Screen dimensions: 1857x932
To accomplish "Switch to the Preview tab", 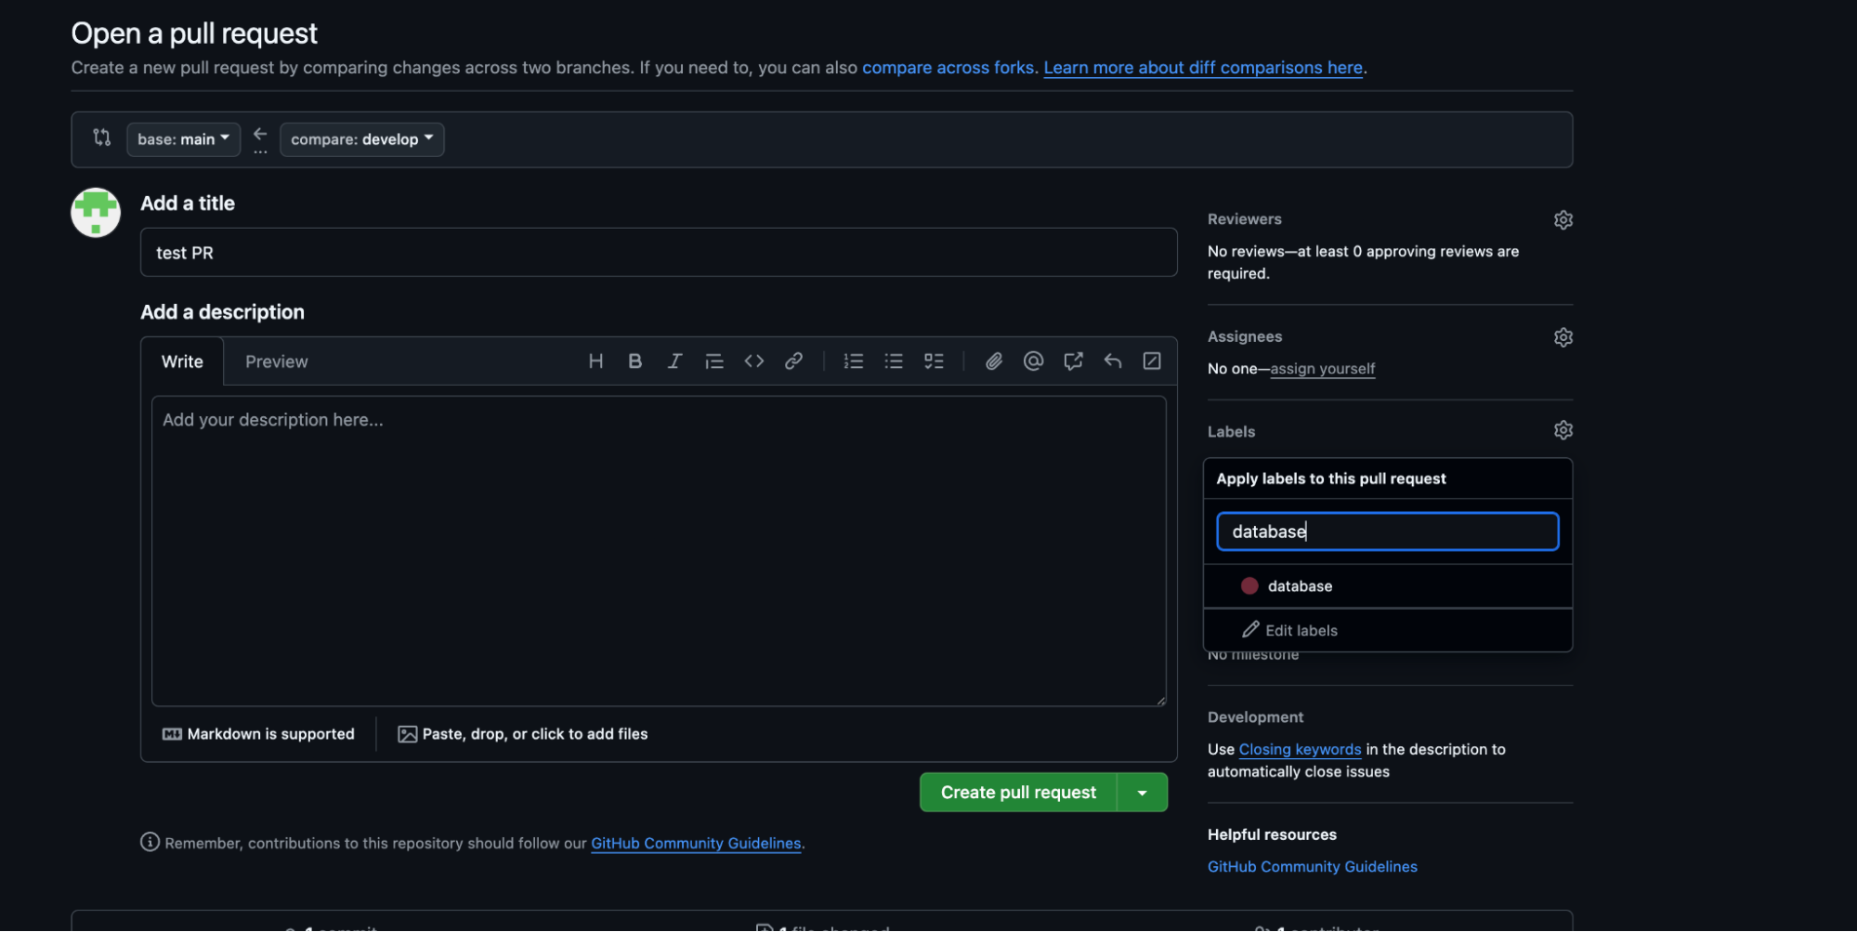I will [276, 362].
